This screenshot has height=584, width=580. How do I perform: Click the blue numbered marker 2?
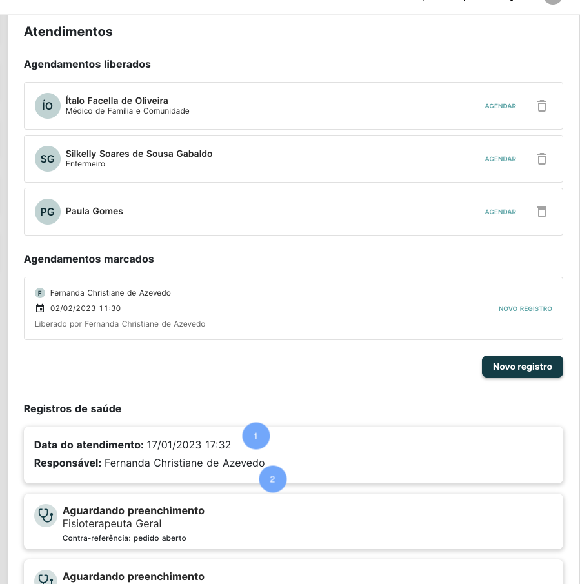click(x=273, y=479)
